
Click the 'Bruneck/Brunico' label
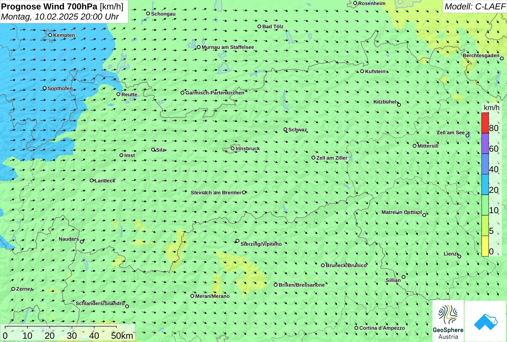(346, 265)
